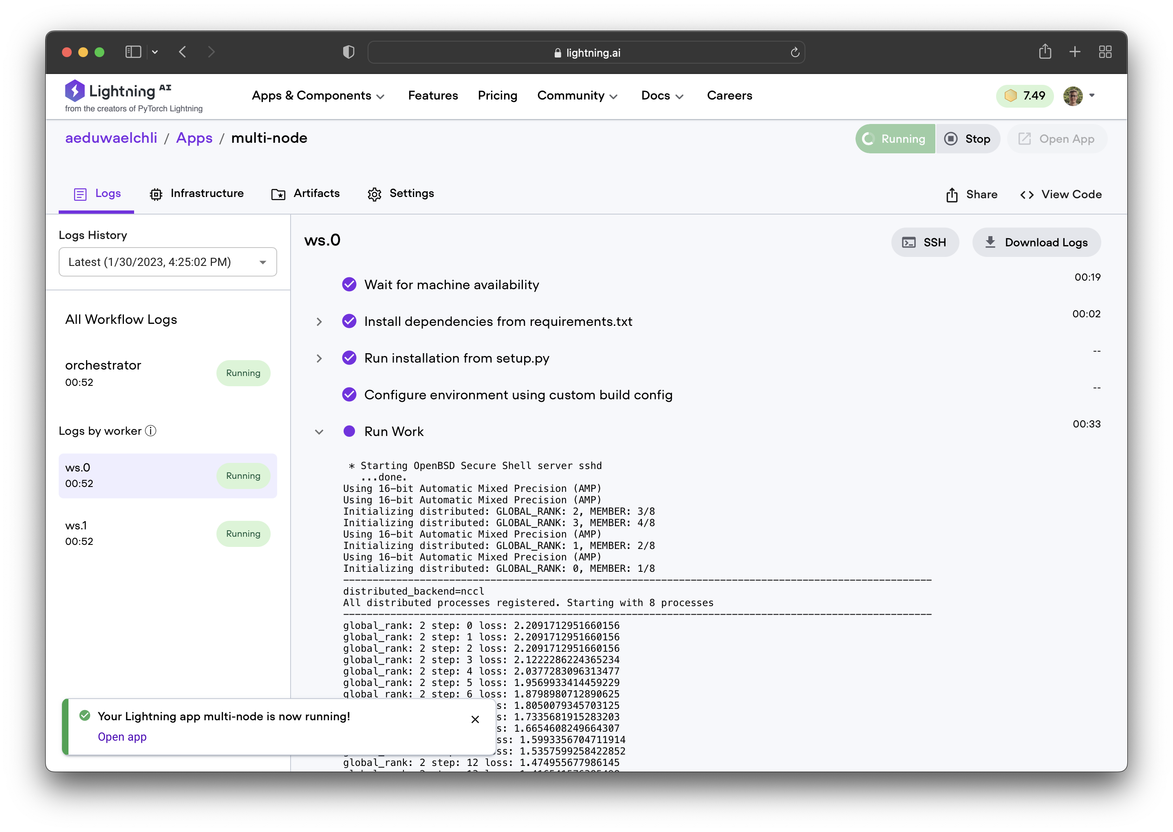The width and height of the screenshot is (1173, 832).
Task: Open the Pricing page
Action: point(497,96)
